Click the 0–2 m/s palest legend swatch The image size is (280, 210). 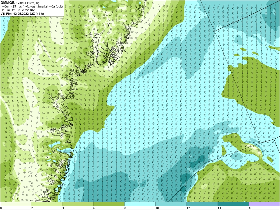16,204
